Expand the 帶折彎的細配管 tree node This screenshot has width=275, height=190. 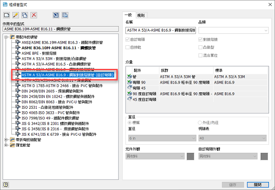click(6, 140)
